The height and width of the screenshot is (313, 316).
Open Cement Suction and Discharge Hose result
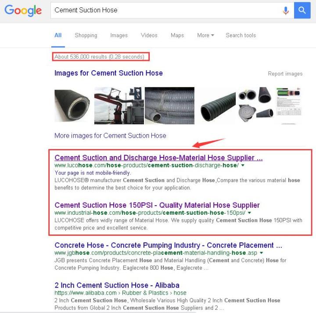[158, 158]
